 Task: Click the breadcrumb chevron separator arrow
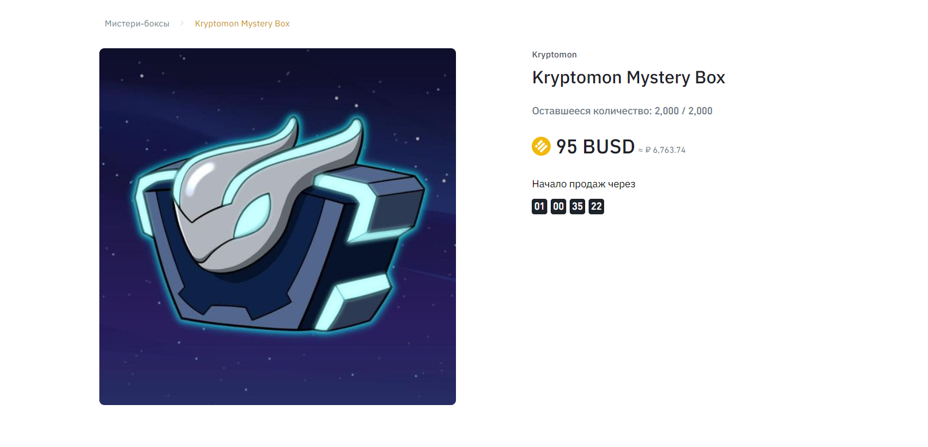[182, 23]
